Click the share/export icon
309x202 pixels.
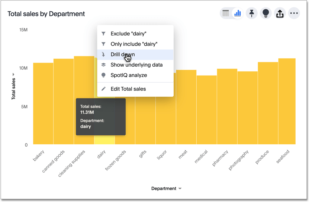pos(280,13)
